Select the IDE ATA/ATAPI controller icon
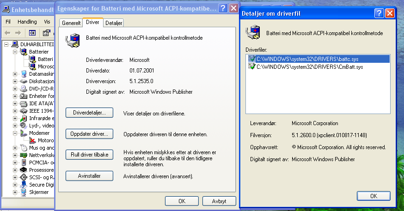The height and width of the screenshot is (211, 404). [x=24, y=104]
